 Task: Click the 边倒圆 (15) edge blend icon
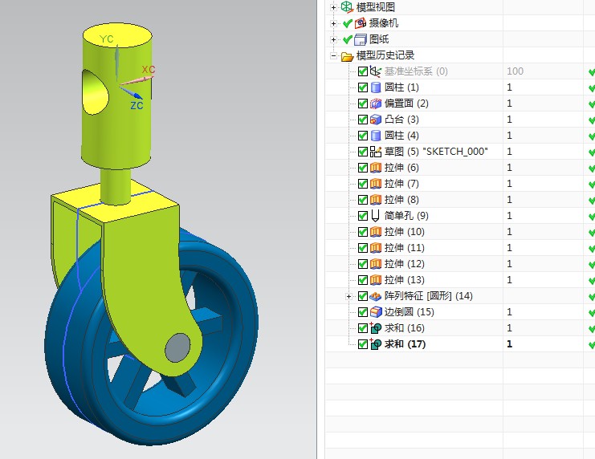(375, 312)
